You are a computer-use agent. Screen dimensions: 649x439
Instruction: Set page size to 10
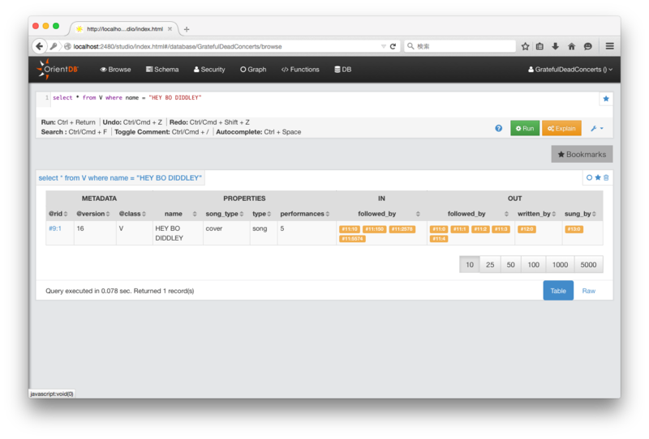coord(470,265)
